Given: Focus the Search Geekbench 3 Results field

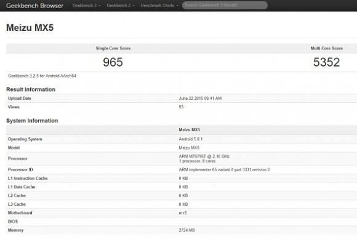Looking at the screenshot, I should point(225,6).
